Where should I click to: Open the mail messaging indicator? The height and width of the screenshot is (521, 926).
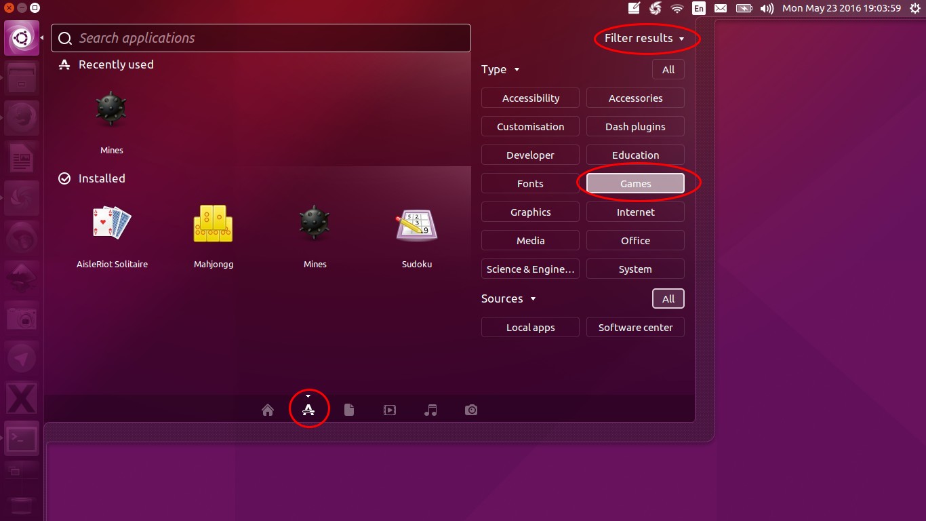[x=721, y=8]
